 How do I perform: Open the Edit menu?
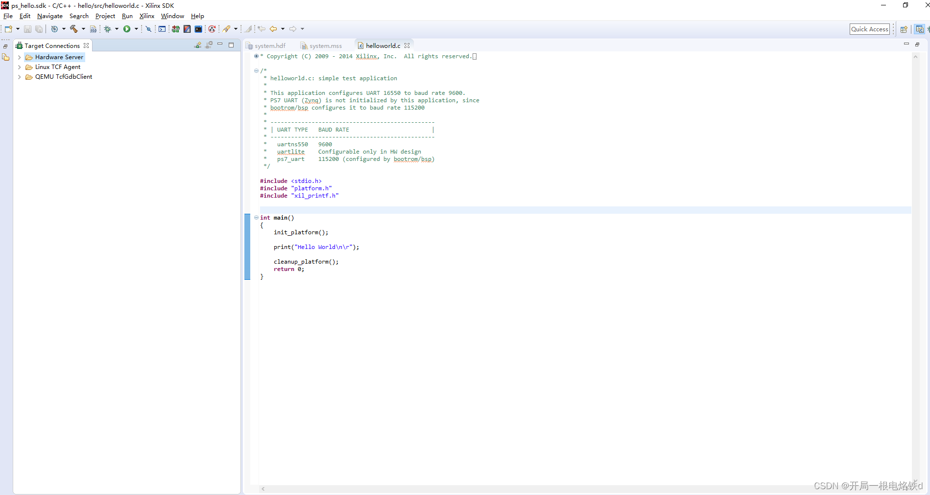click(24, 16)
